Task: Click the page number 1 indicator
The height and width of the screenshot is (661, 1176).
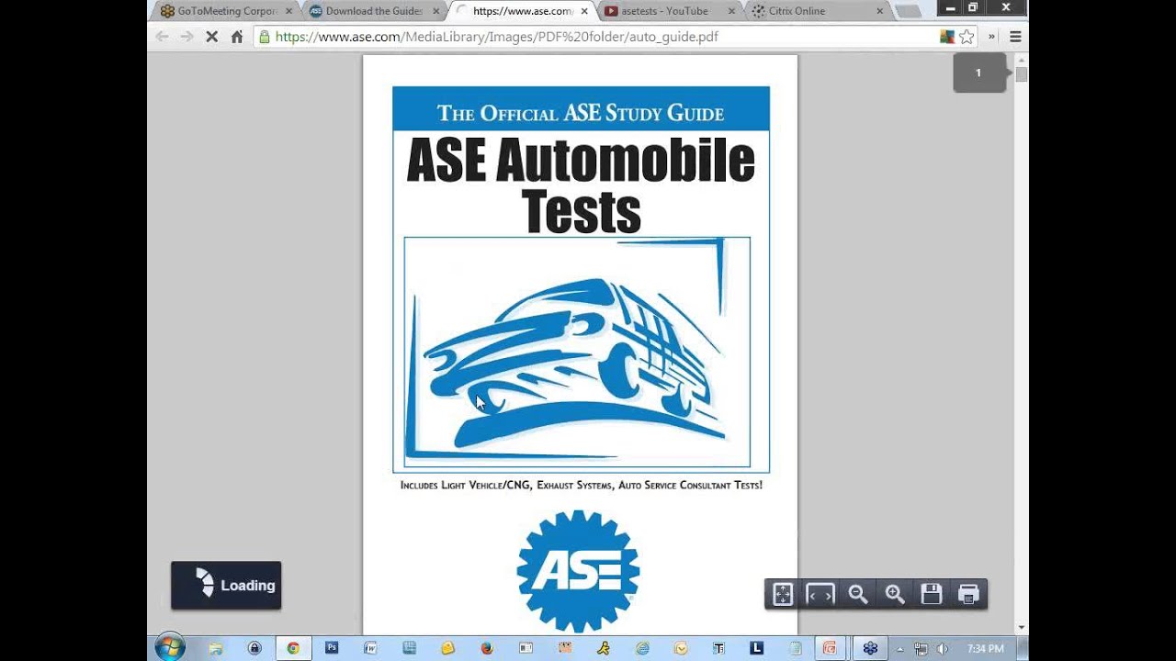Action: pos(979,73)
